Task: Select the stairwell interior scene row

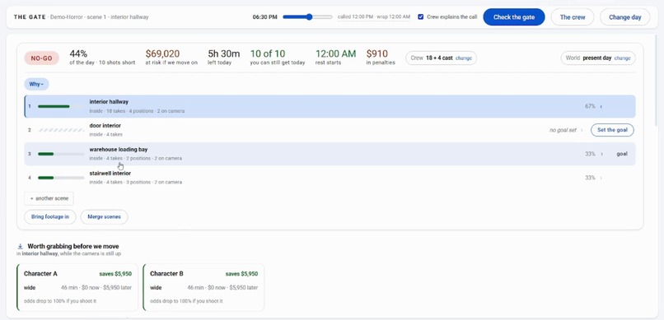Action: [330, 178]
